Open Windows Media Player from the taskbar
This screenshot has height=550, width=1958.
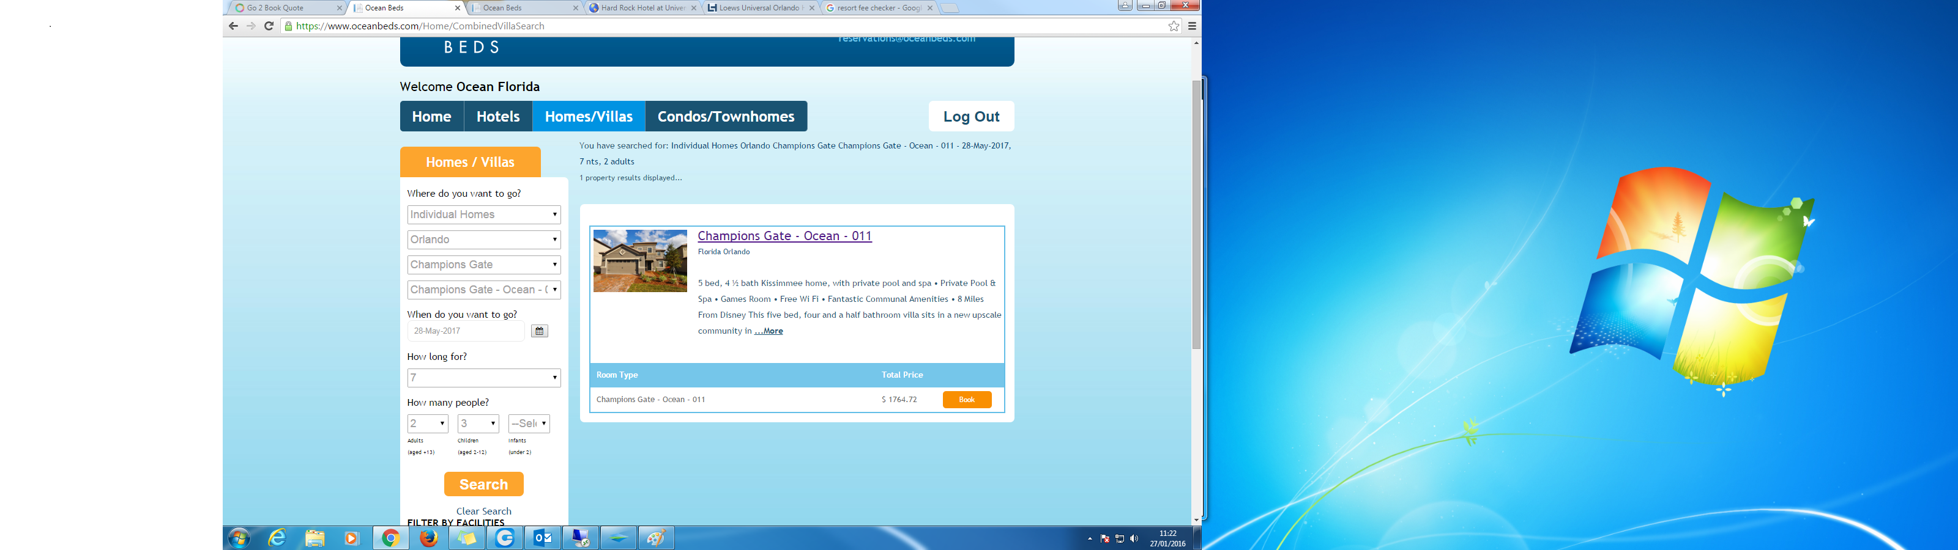pyautogui.click(x=351, y=538)
